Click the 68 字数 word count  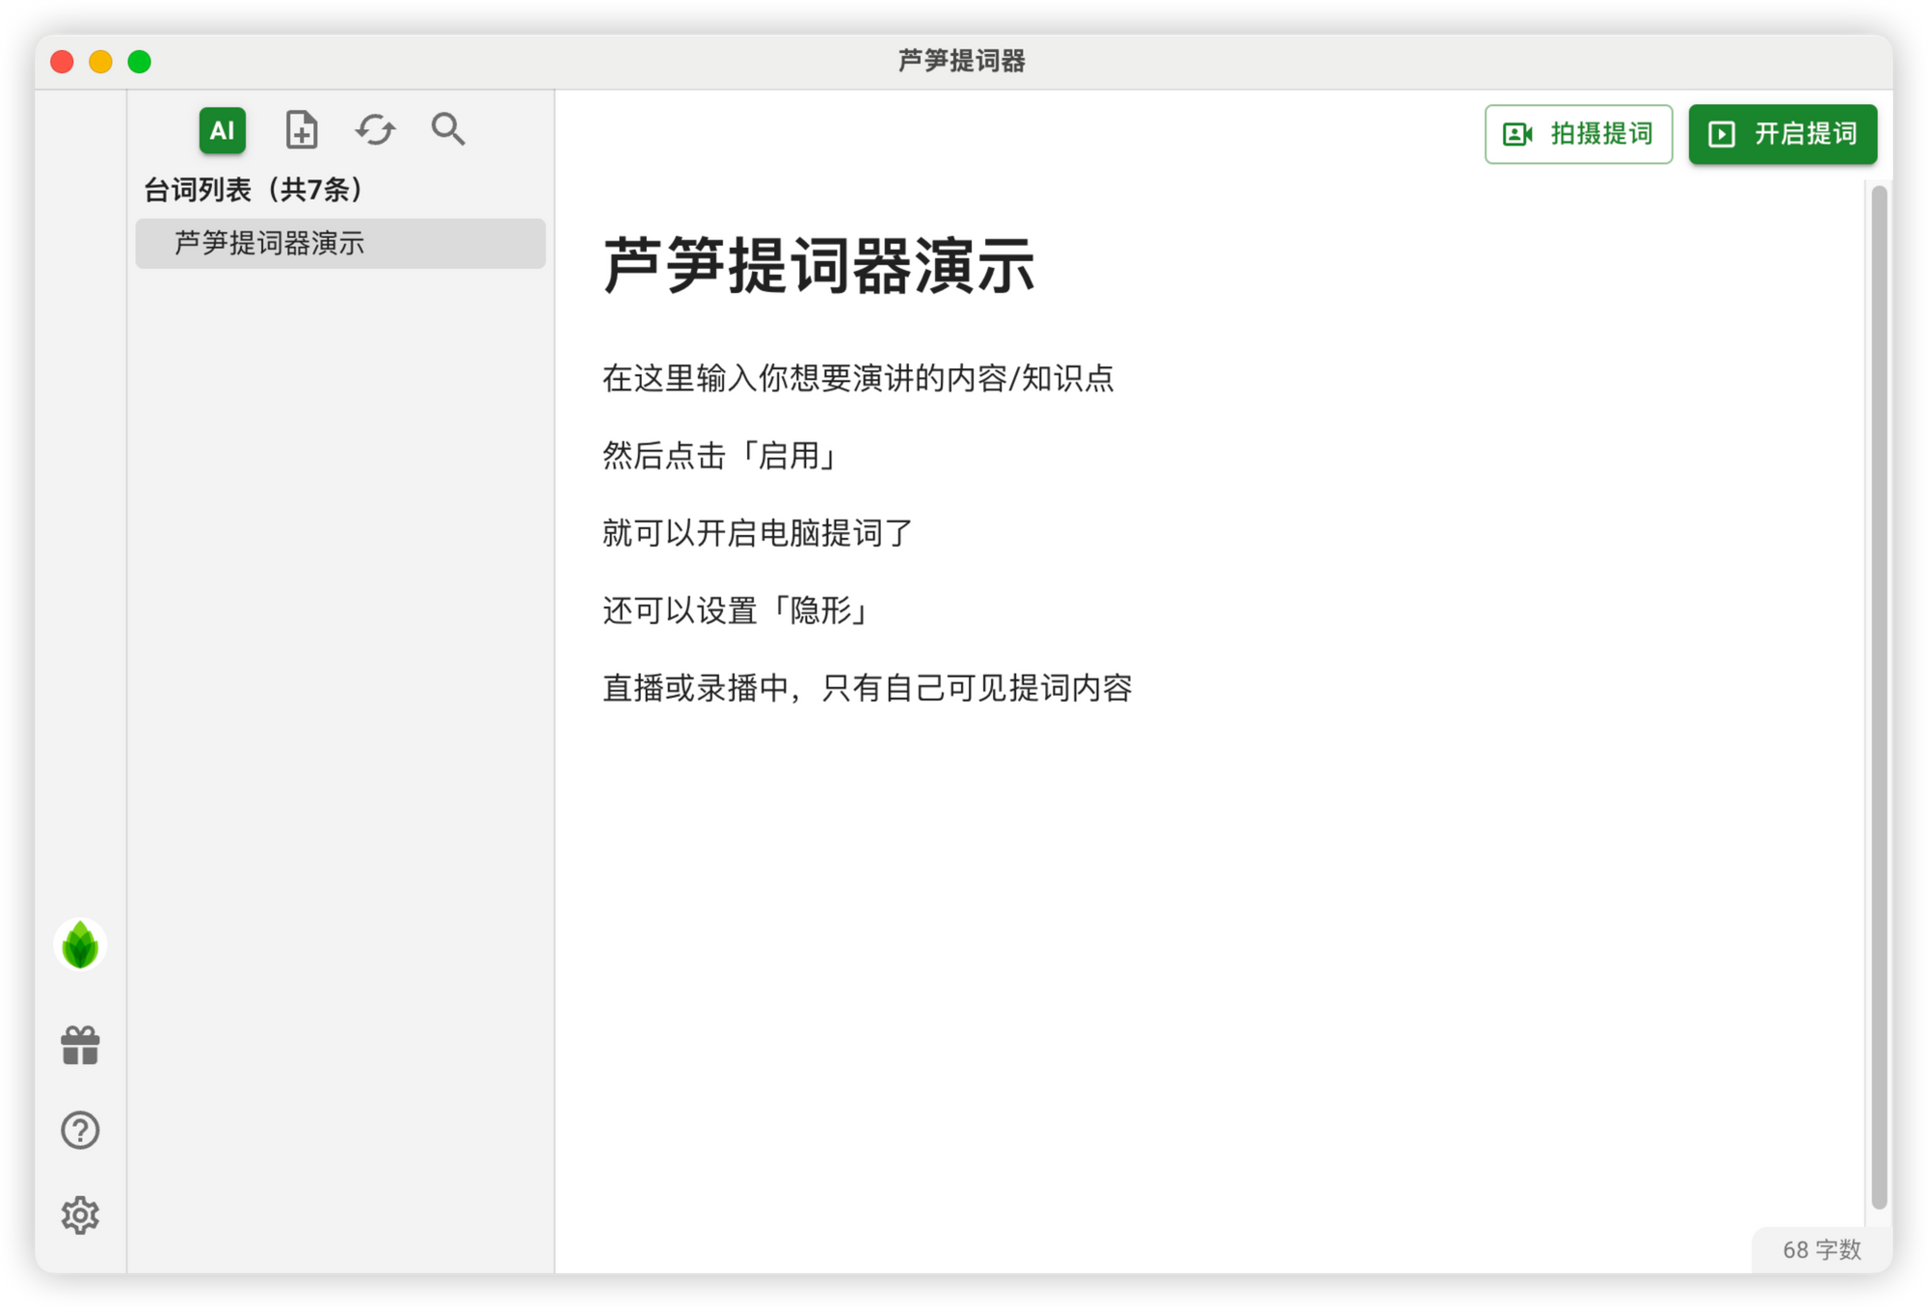(x=1821, y=1250)
